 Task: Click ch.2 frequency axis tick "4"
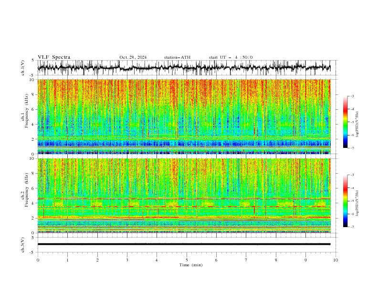[33, 203]
